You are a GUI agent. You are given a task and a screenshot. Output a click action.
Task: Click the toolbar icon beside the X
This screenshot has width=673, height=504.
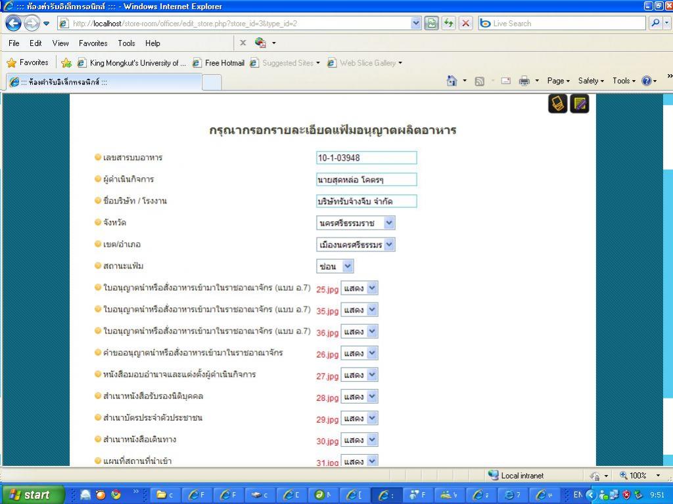(x=260, y=43)
